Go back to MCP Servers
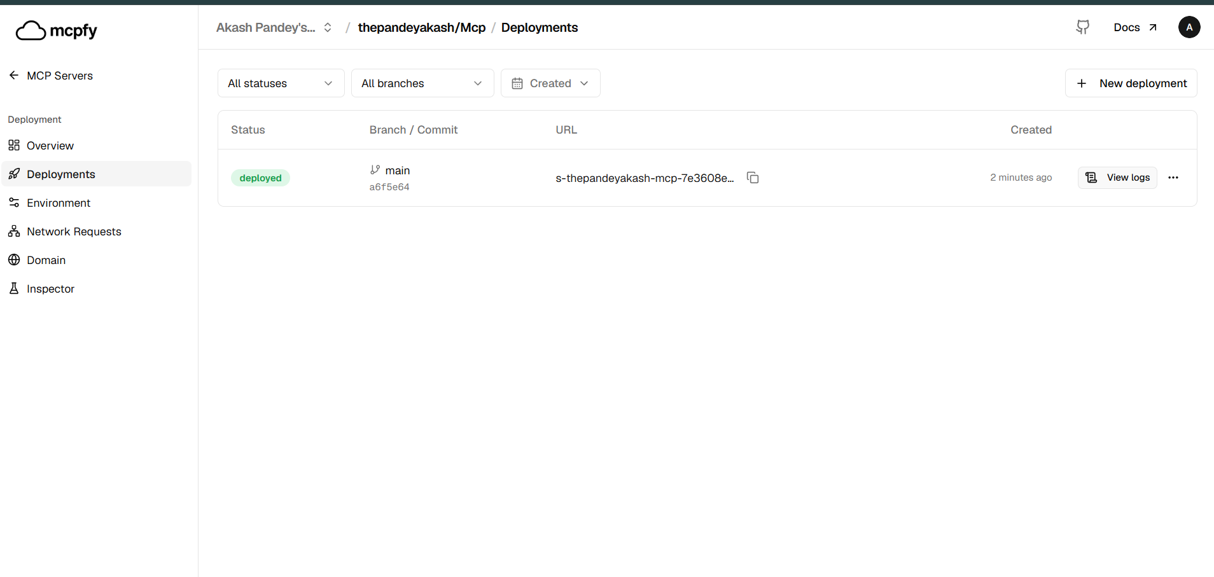Image resolution: width=1214 pixels, height=577 pixels. pyautogui.click(x=51, y=76)
